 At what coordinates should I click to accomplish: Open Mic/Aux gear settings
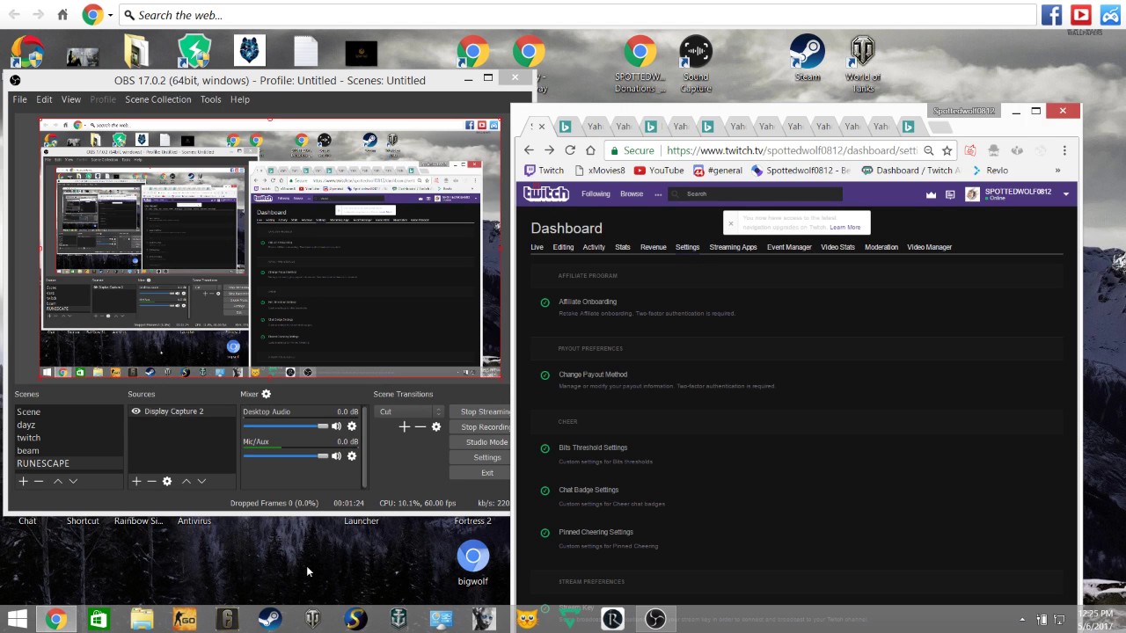click(x=352, y=456)
